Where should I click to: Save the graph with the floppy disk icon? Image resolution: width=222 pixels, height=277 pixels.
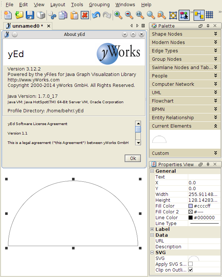pos(30,15)
